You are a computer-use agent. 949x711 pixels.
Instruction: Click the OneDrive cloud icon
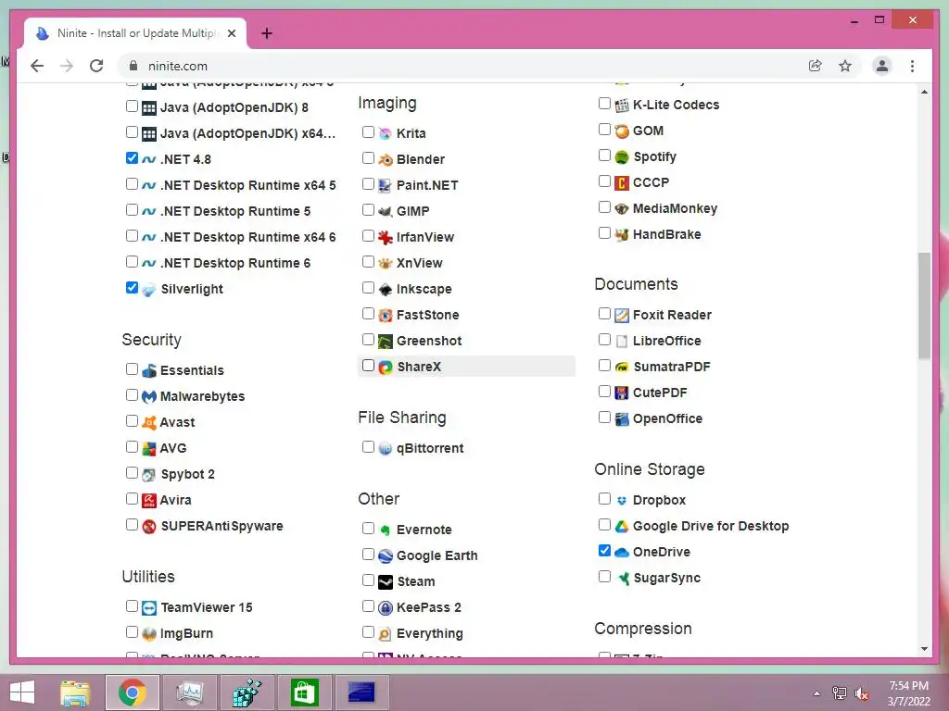[622, 552]
